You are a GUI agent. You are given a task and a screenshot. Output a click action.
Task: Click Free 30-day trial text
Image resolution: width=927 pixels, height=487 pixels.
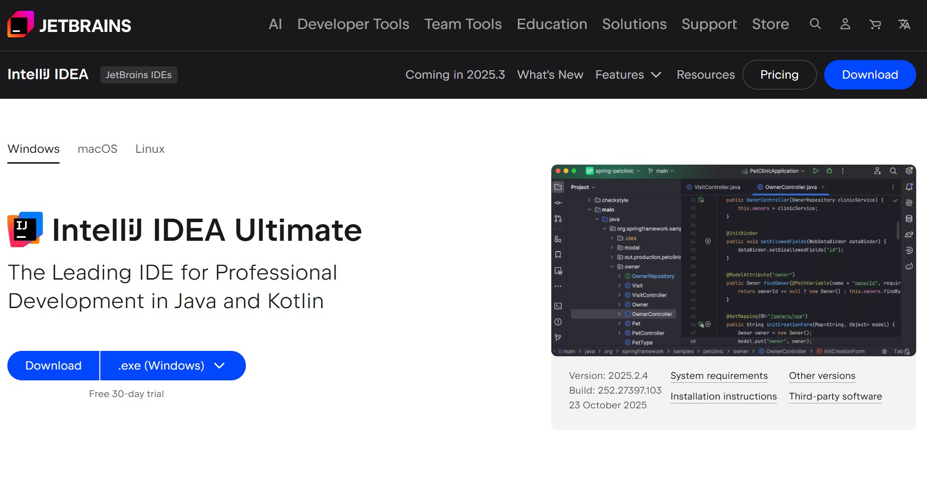tap(126, 394)
